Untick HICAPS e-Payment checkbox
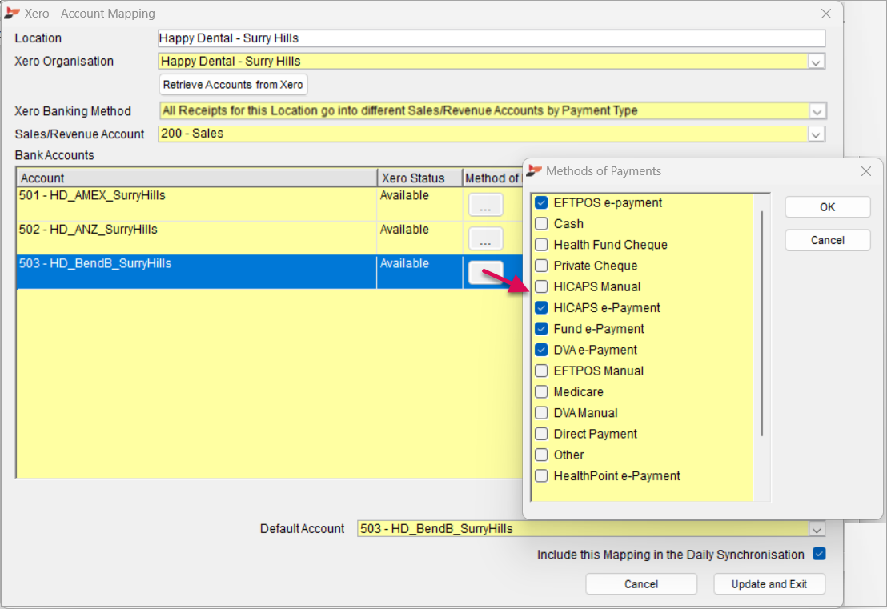Viewport: 887px width, 609px height. pyautogui.click(x=541, y=307)
